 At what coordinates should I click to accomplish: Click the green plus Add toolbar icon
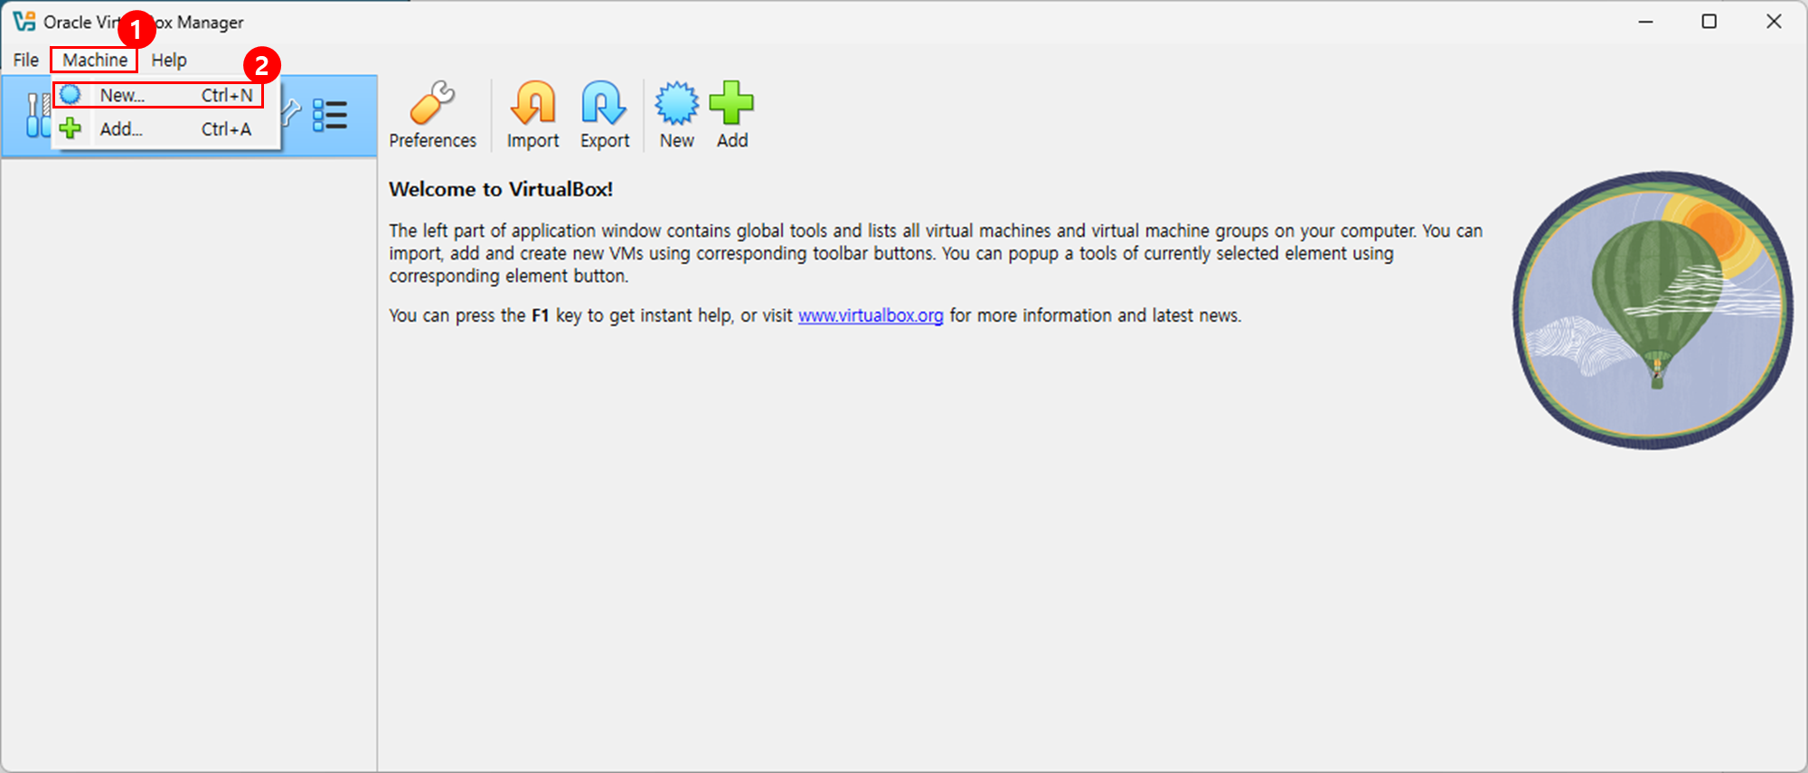pos(731,115)
